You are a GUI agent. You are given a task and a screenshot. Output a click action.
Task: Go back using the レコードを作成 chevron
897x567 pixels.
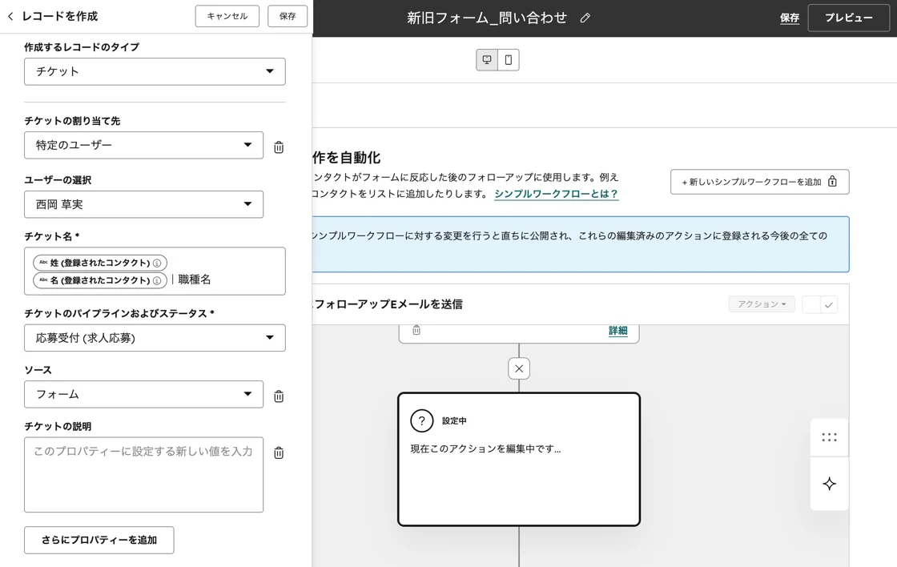(x=10, y=16)
